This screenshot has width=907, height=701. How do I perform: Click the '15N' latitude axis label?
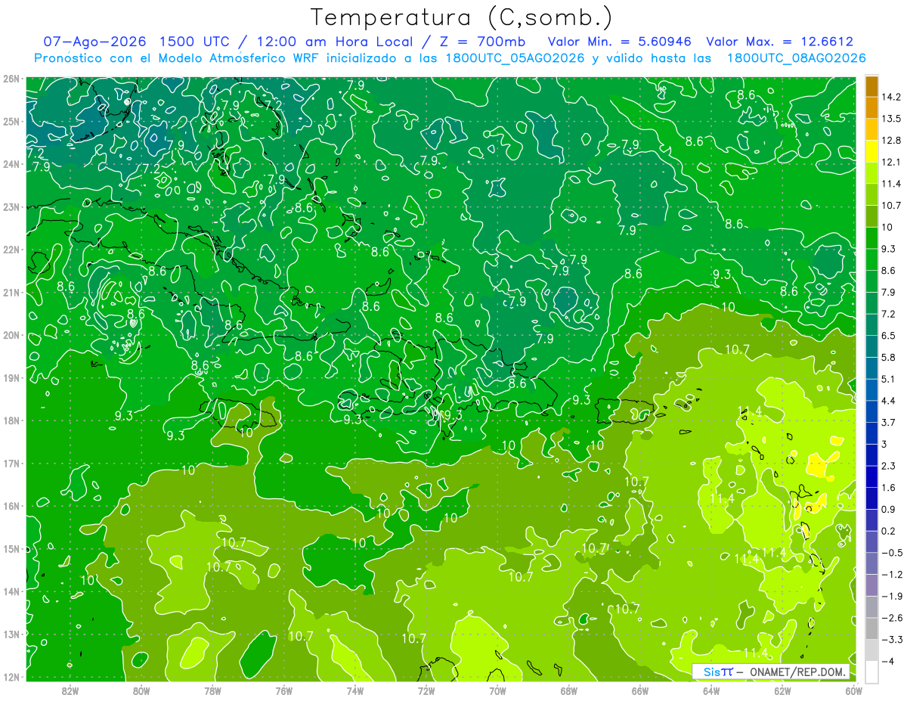pos(11,549)
